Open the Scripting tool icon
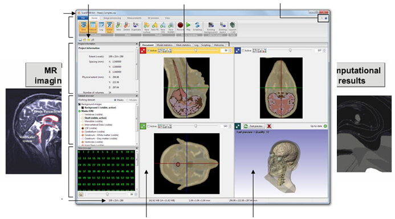The image size is (395, 219). click(x=197, y=26)
